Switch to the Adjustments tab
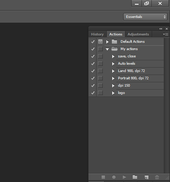Image resolution: width=170 pixels, height=182 pixels. 138,34
